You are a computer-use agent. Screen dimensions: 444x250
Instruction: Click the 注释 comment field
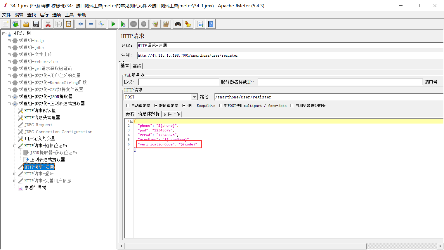point(290,55)
